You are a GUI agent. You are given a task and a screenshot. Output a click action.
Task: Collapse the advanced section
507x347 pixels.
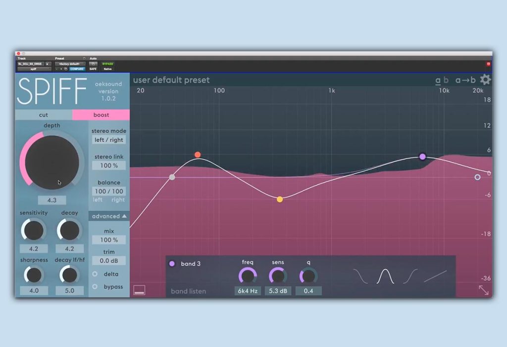click(109, 216)
